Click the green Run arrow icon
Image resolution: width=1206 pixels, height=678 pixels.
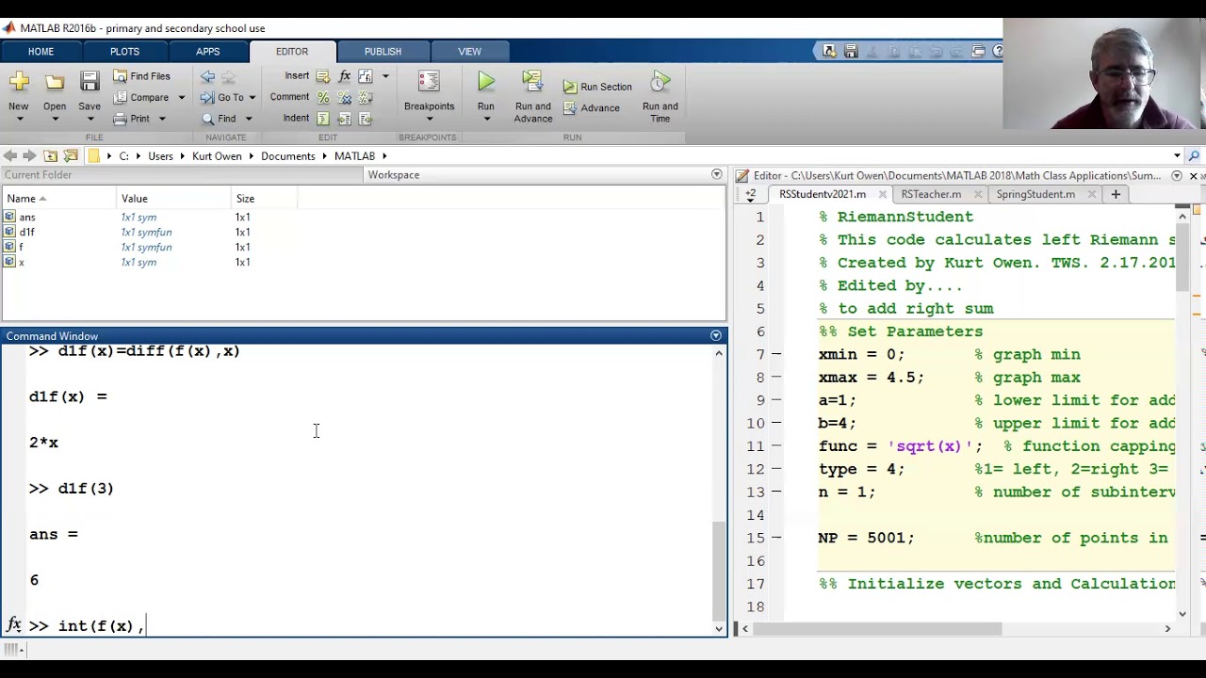485,83
